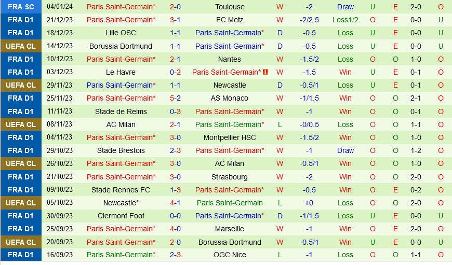This screenshot has width=452, height=265.
Task: Open the FC Metz team page
Action: [230, 20]
